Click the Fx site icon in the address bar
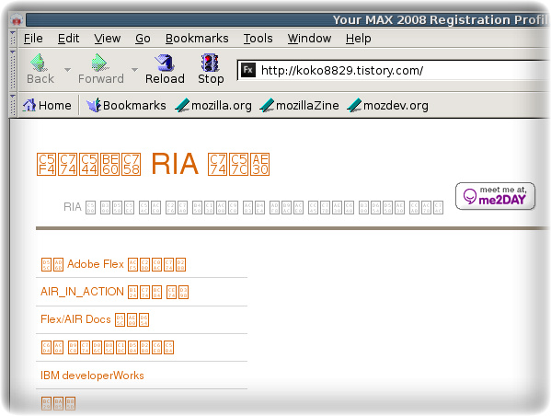This screenshot has height=416, width=551. click(x=248, y=70)
